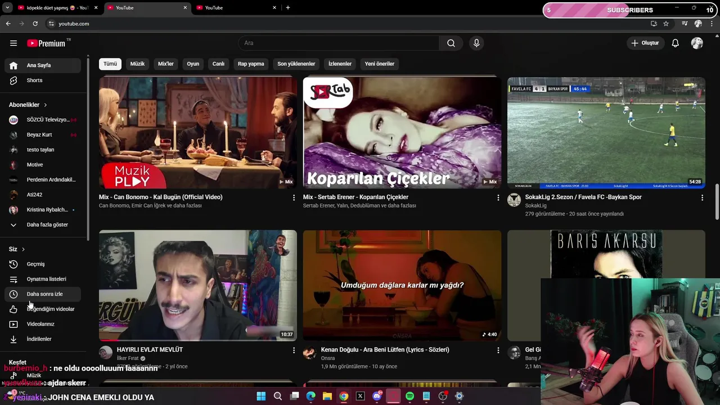Reload the page in browser
The width and height of the screenshot is (720, 405).
tap(35, 24)
